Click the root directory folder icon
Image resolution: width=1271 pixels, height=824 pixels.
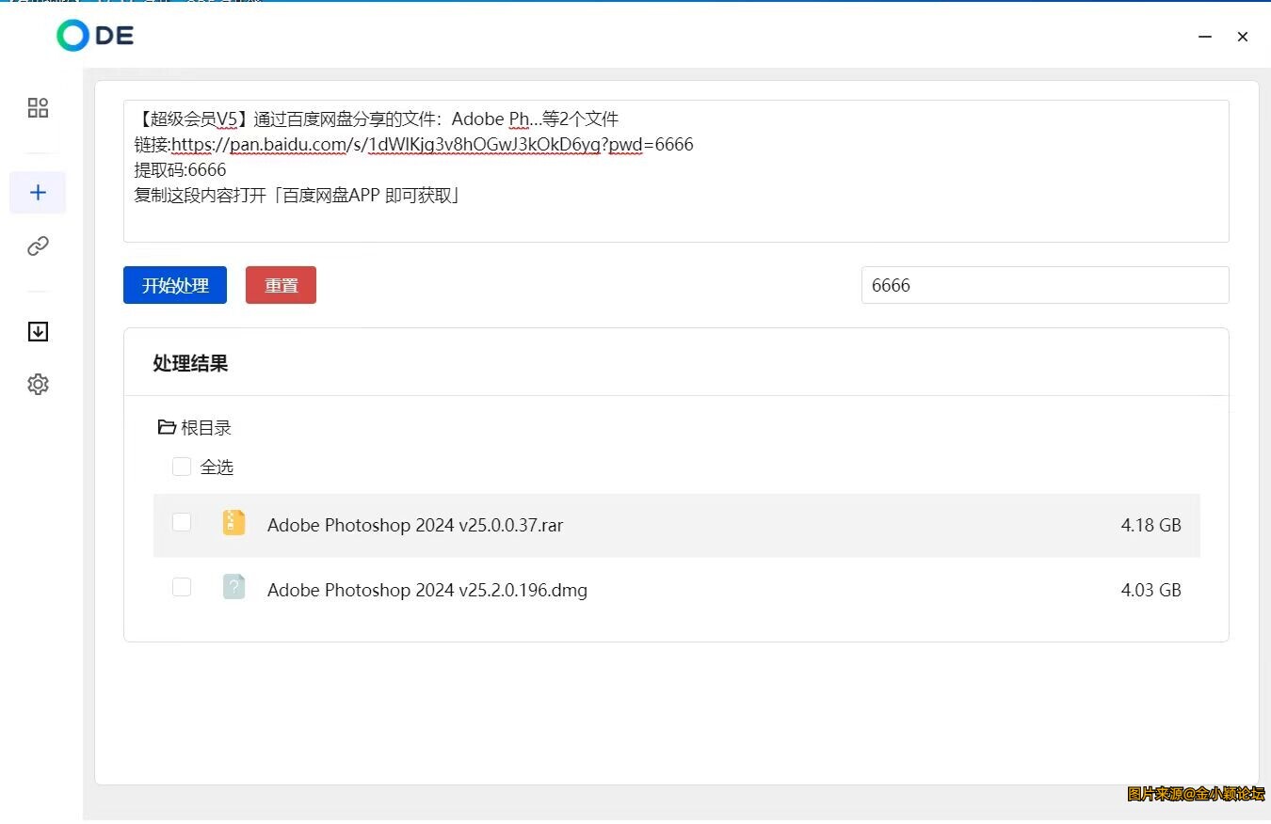tap(167, 427)
